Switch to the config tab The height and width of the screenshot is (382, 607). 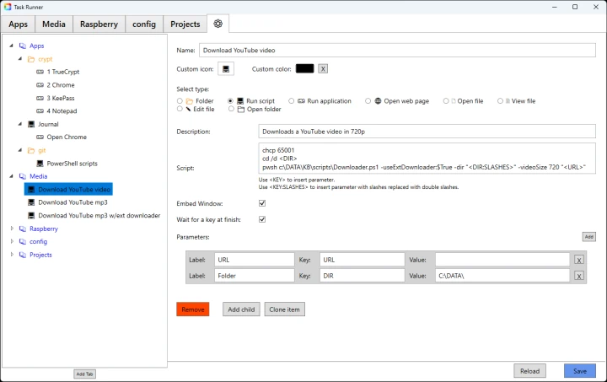(x=144, y=24)
